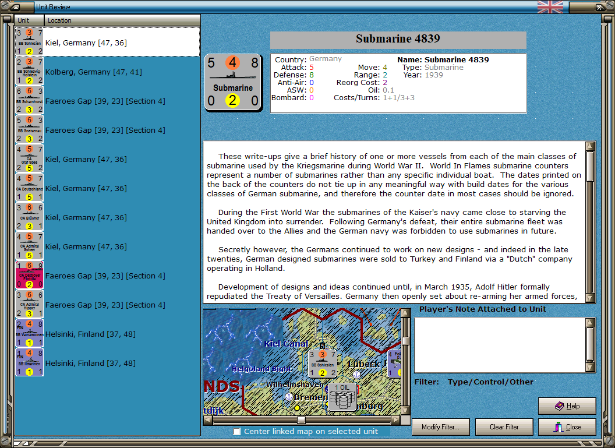Click the Close door icon

559,427
